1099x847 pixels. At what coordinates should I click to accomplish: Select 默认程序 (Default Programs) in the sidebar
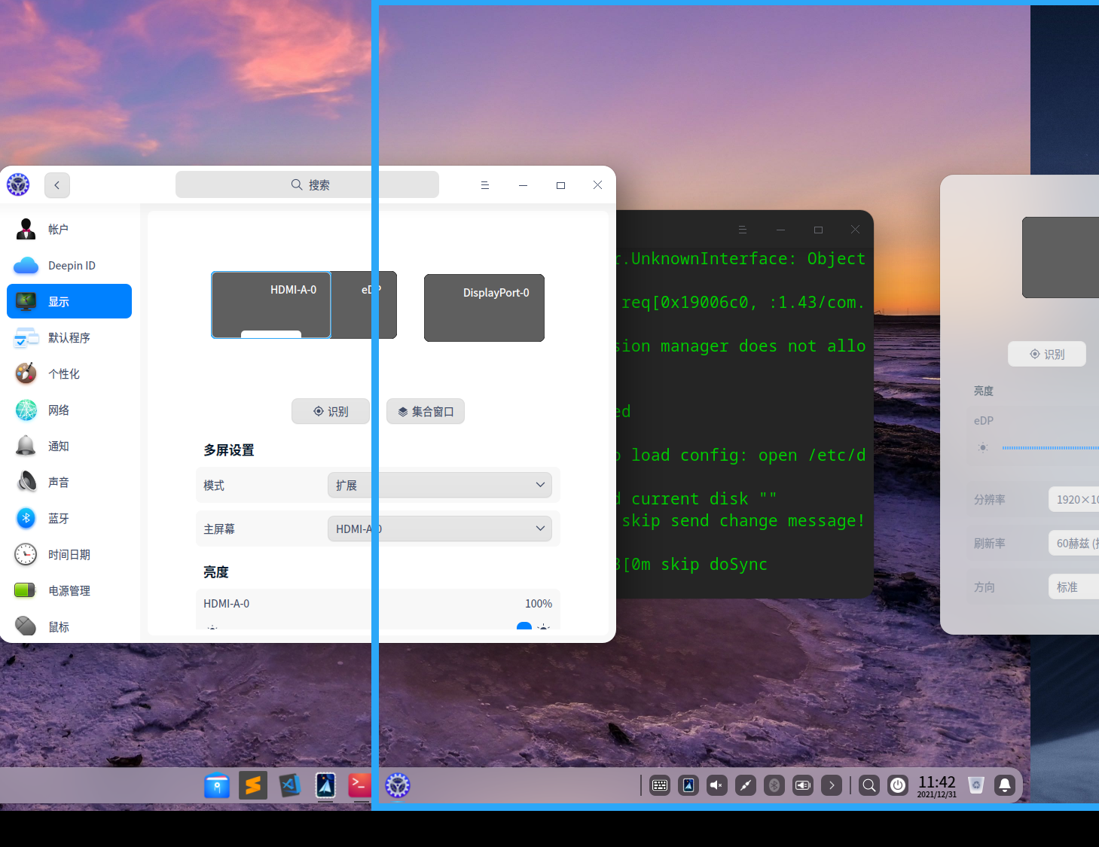click(69, 338)
